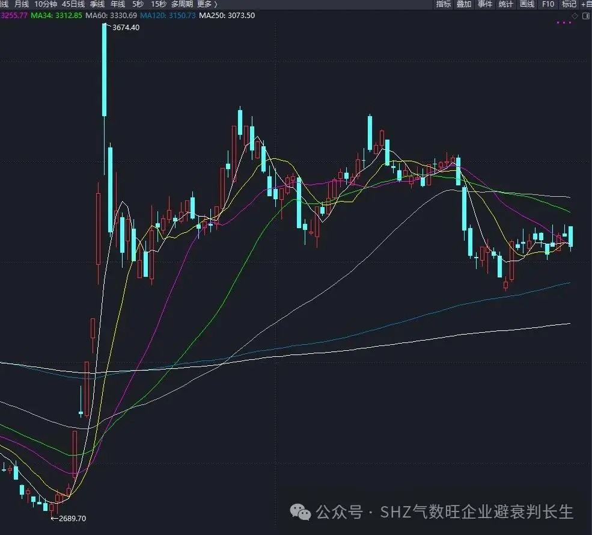Click the 3674.40 high price marker
Screen dimensions: 592x535
coord(125,27)
